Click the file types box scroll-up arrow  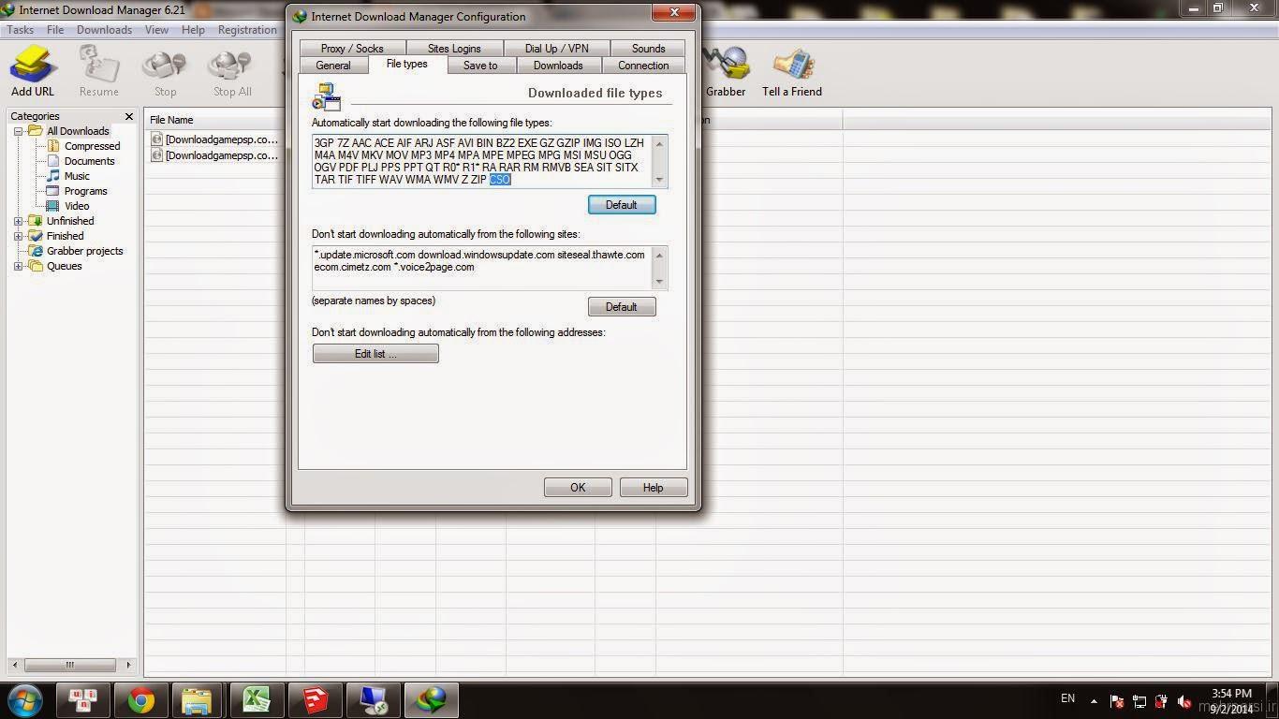tap(660, 143)
